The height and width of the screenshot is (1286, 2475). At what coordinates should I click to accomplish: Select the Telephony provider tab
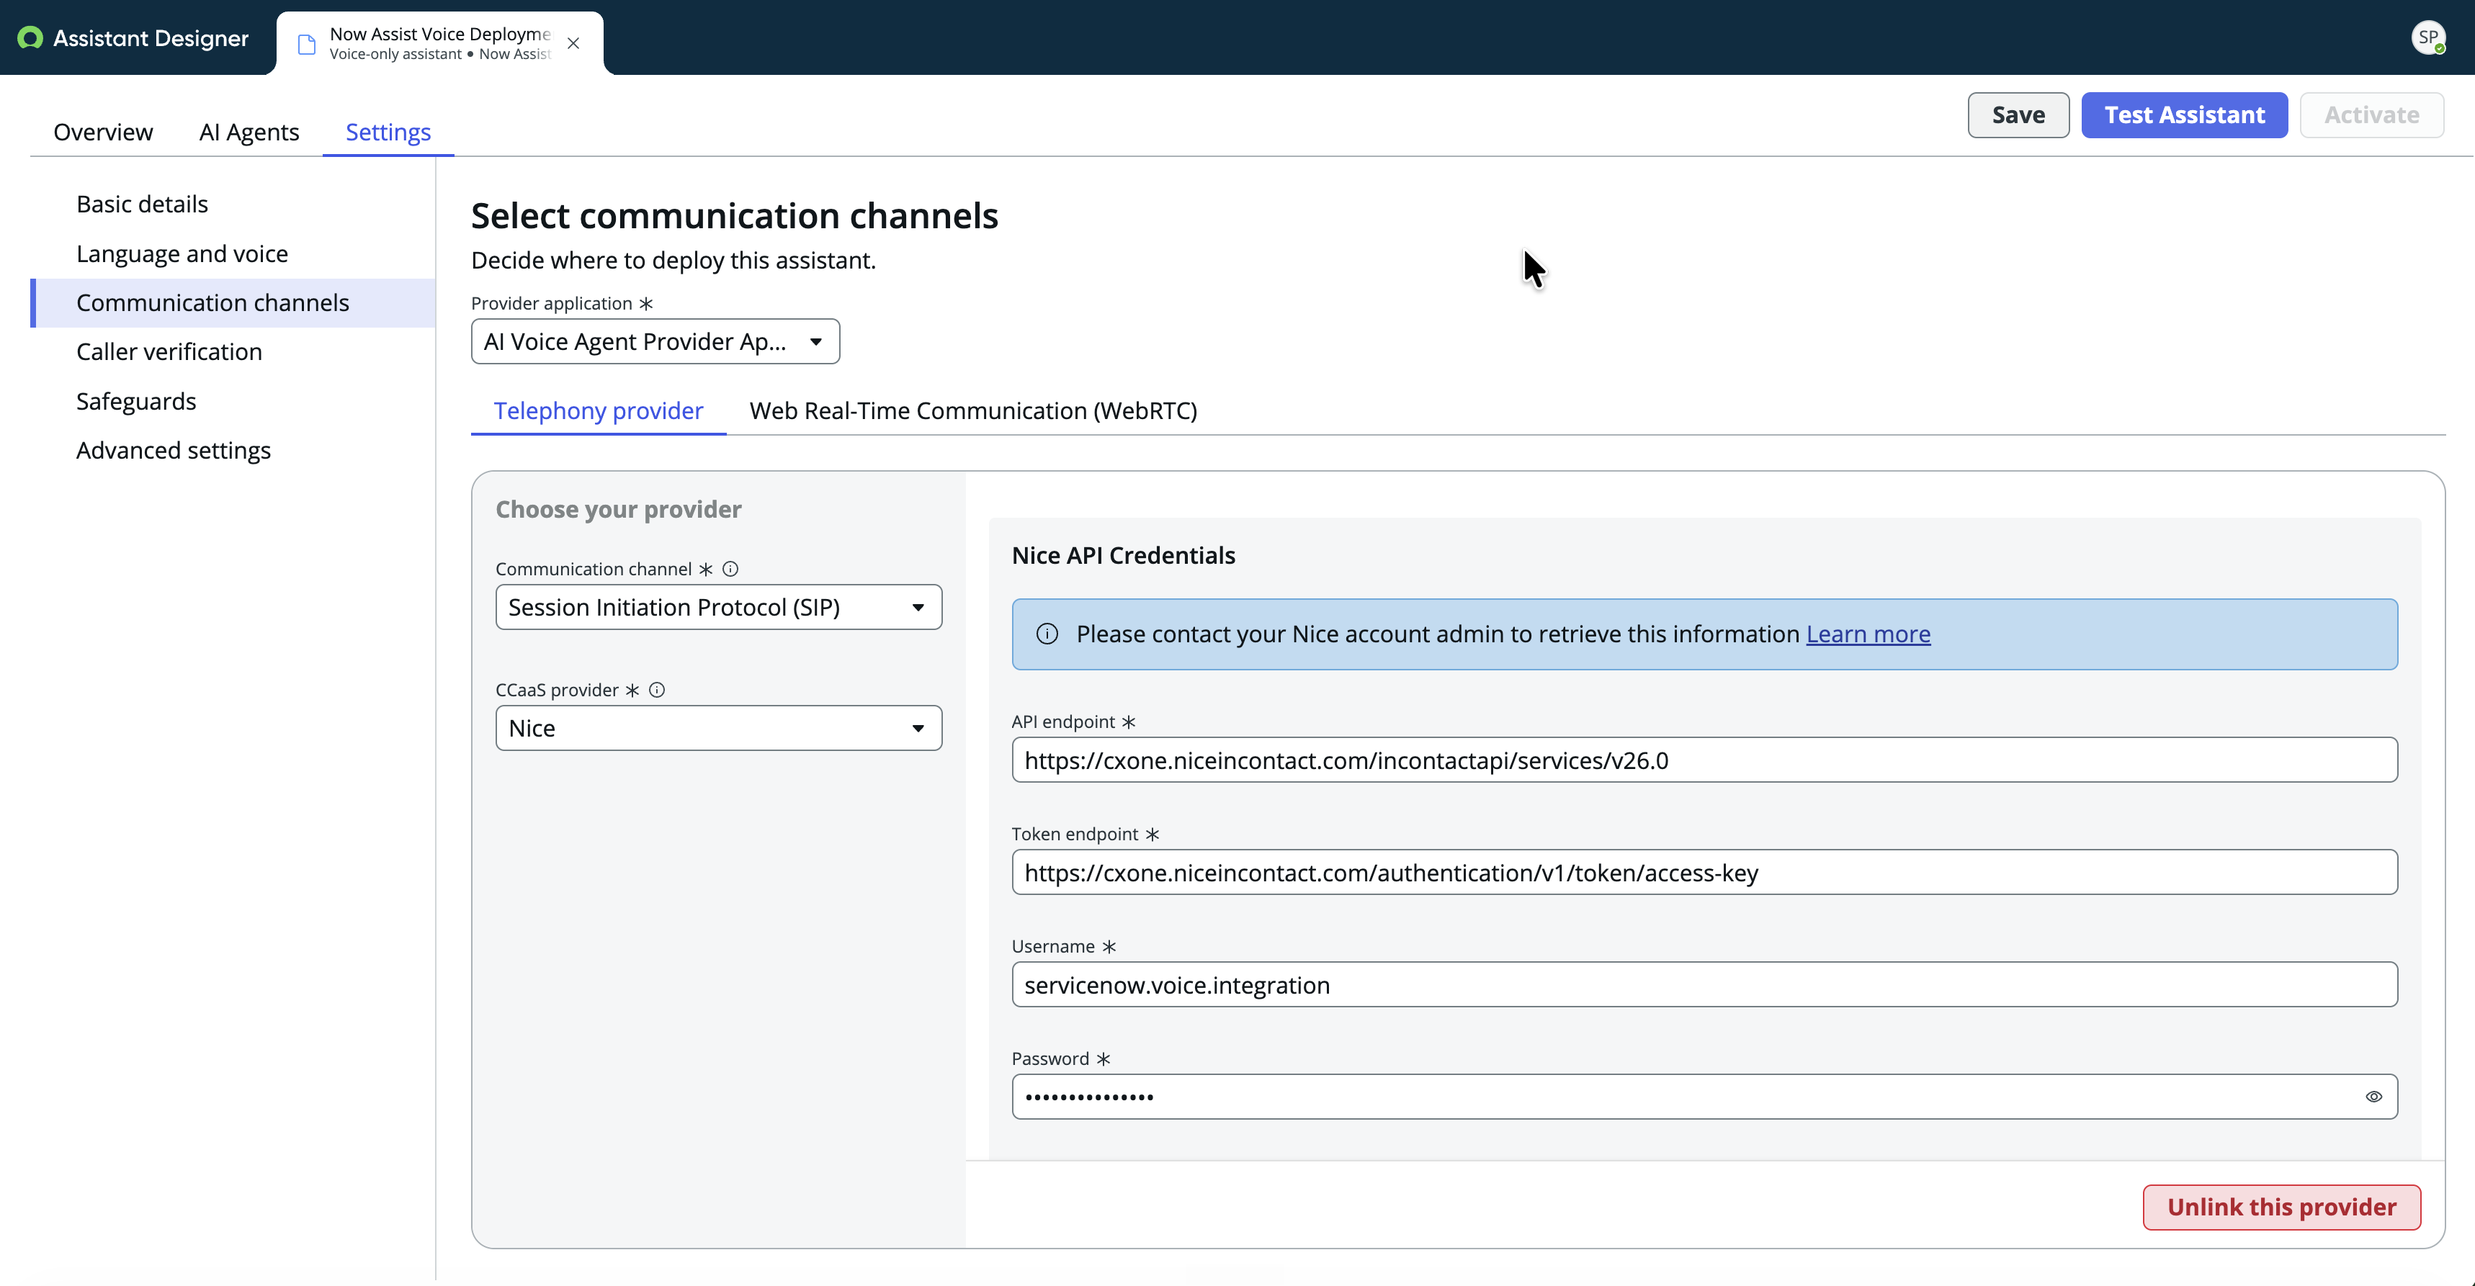599,410
